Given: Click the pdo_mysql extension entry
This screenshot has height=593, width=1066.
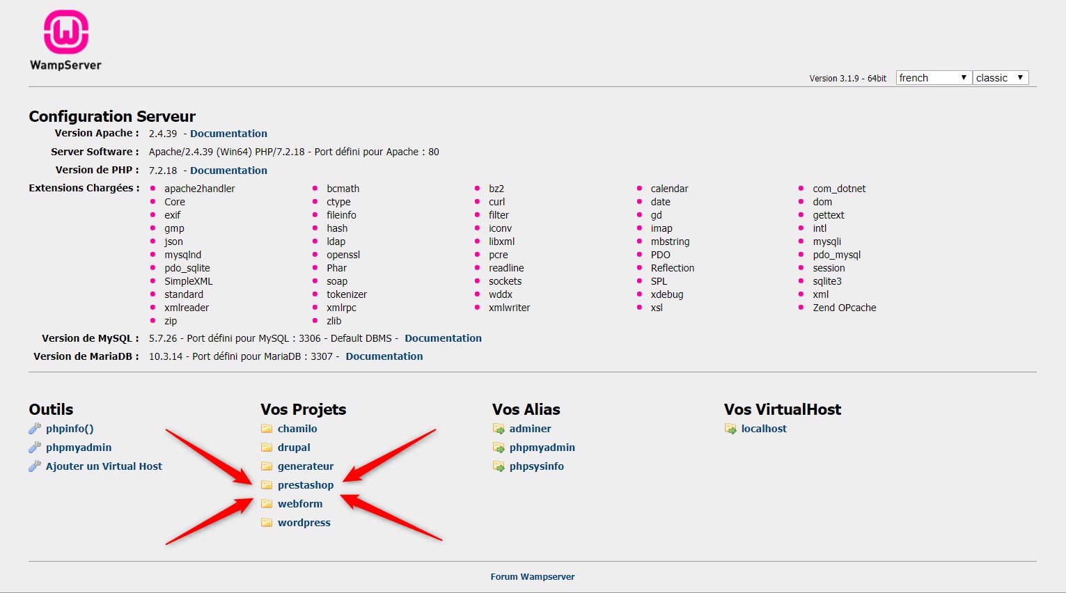Looking at the screenshot, I should [837, 255].
